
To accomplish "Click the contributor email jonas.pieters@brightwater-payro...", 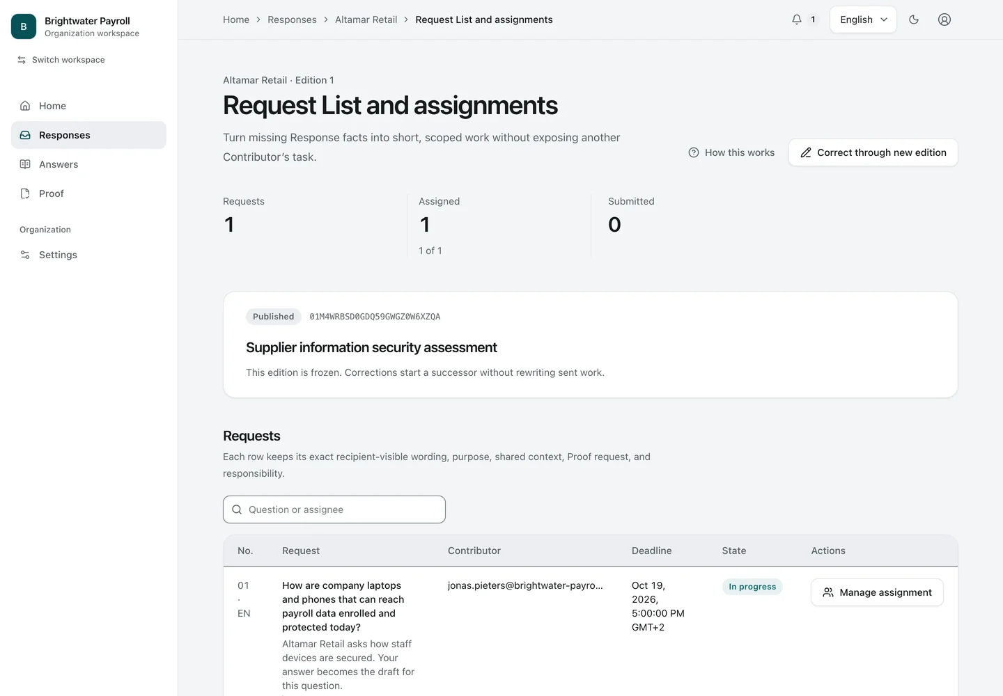I will [525, 585].
